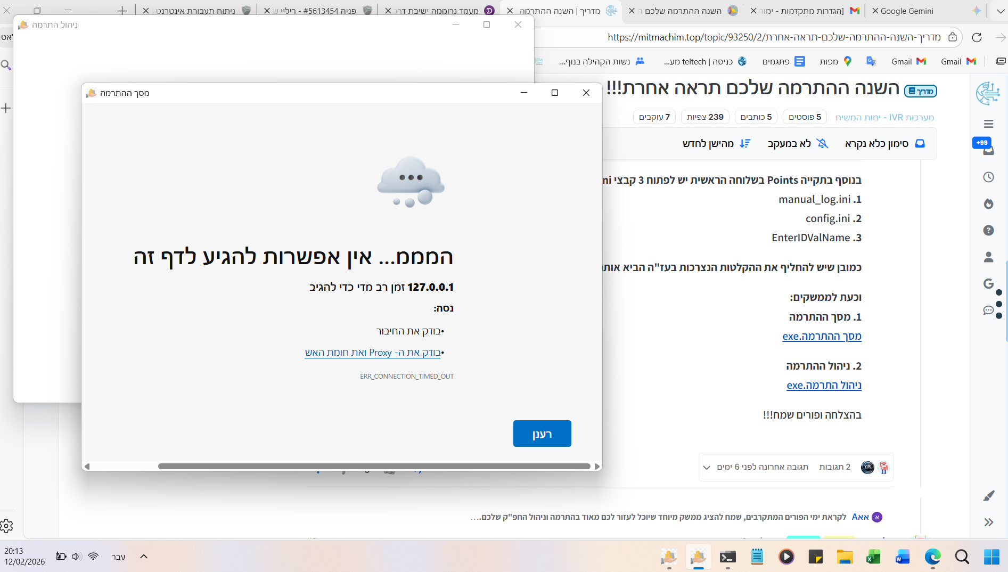Open popular topics flame icon in sidebar
This screenshot has height=572, width=1008.
[x=988, y=204]
